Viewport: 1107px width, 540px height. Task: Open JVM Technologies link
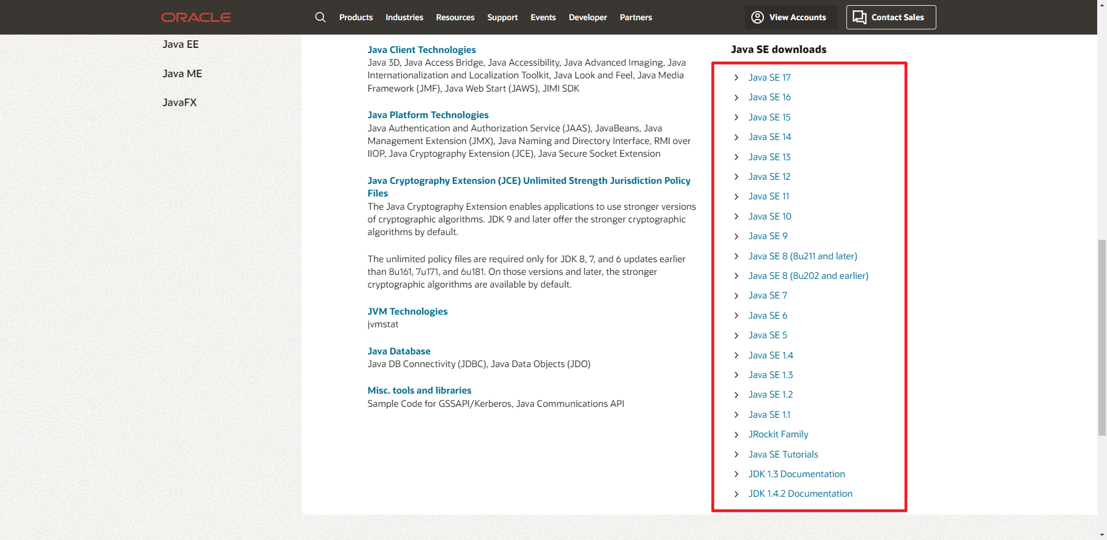pos(408,311)
